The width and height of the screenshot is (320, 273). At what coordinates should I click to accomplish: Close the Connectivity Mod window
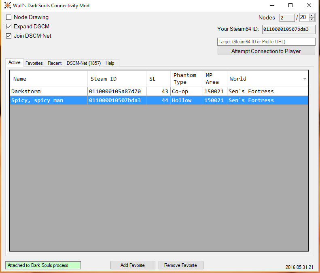coord(309,6)
